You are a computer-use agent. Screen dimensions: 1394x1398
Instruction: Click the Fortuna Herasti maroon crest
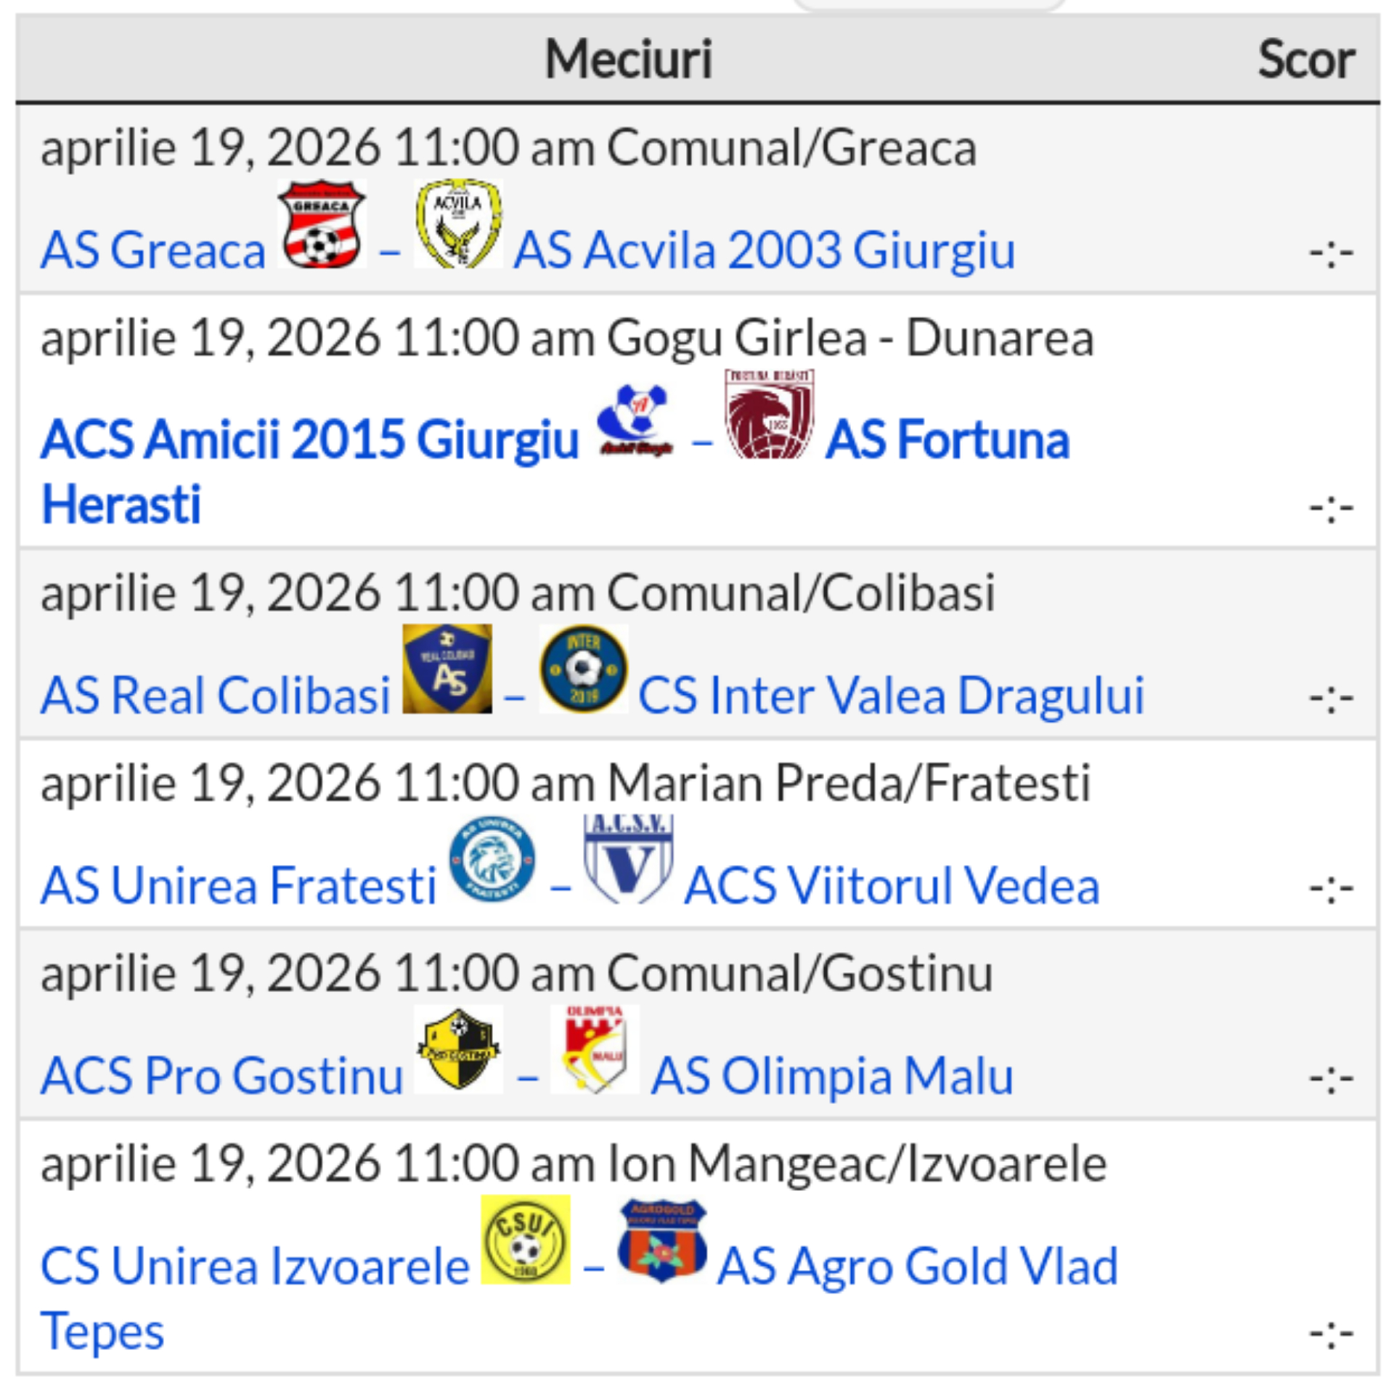[x=769, y=414]
